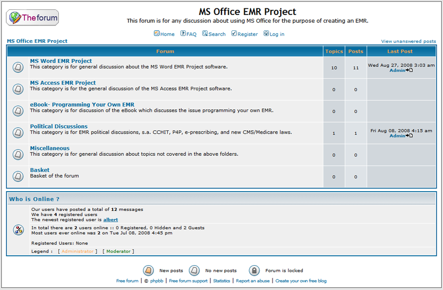
Task: Click the Forum is locked legend icon
Action: 254,271
